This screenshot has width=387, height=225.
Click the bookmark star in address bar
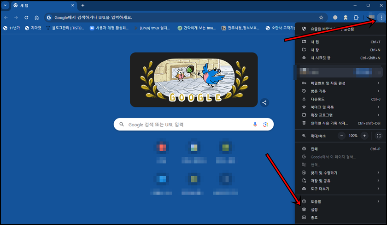point(321,18)
